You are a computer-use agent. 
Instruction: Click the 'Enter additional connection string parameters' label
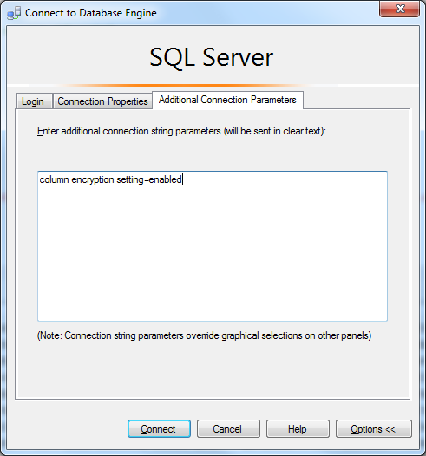(181, 131)
